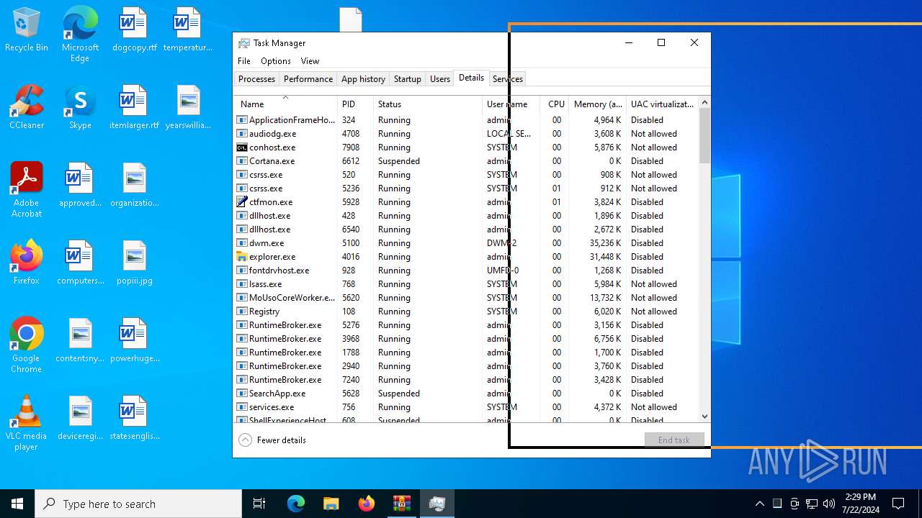The width and height of the screenshot is (922, 518).
Task: Select the dwm.exe process
Action: [467, 243]
